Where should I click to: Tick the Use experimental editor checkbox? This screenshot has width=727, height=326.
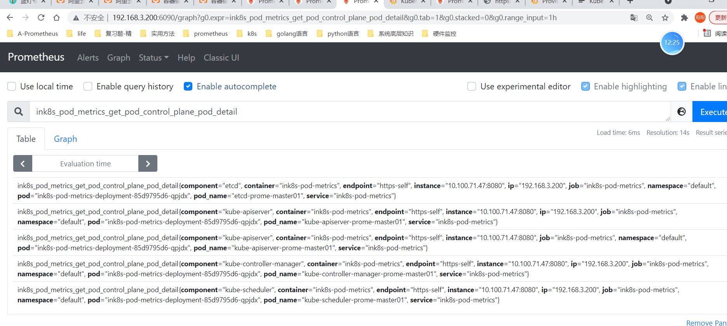click(472, 86)
